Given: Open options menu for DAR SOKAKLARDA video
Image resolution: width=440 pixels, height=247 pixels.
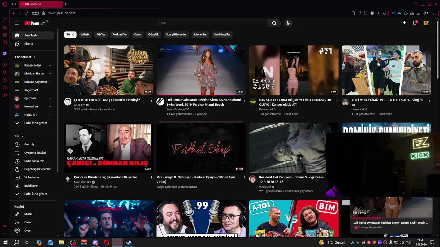Looking at the screenshot, I should [x=337, y=100].
